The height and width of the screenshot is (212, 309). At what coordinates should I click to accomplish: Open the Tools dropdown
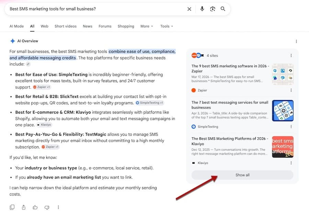(167, 26)
